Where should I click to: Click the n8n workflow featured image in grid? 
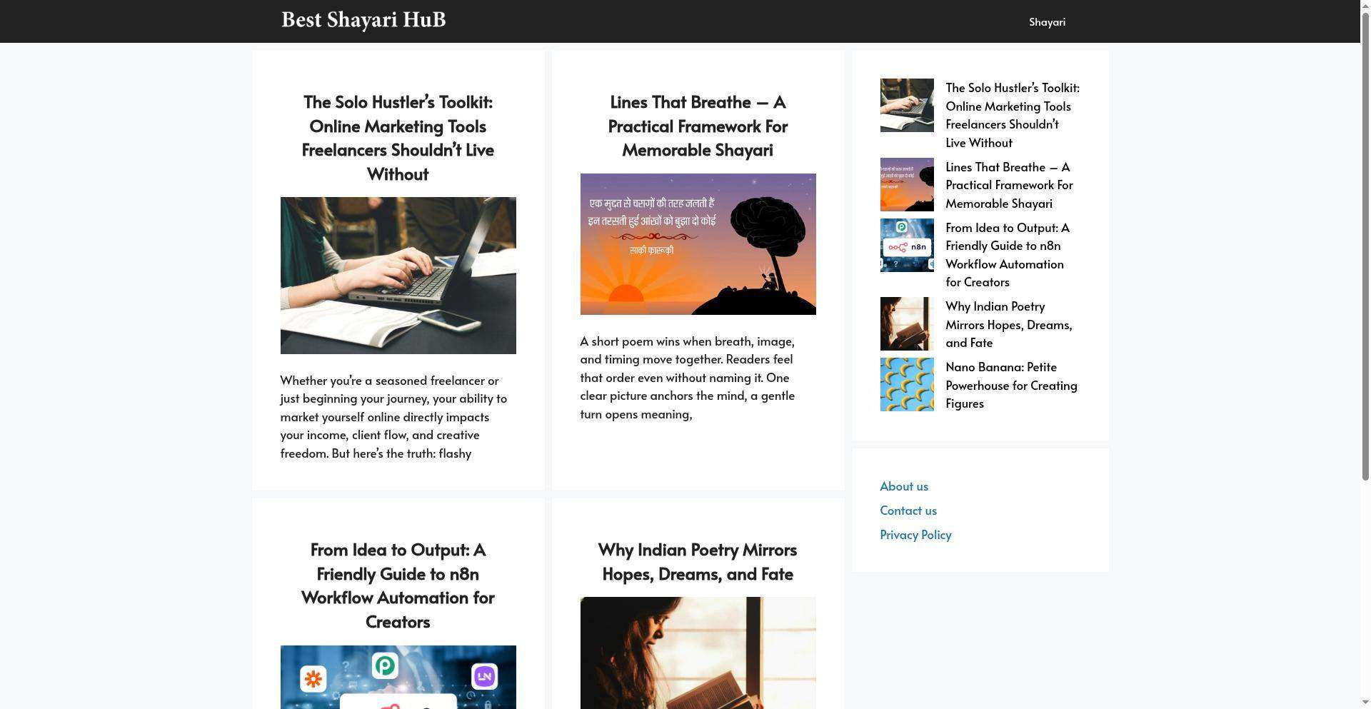(x=398, y=678)
